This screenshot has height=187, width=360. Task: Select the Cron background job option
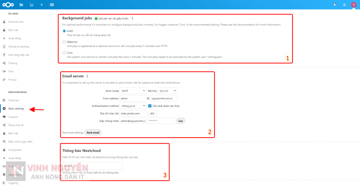coord(64,53)
